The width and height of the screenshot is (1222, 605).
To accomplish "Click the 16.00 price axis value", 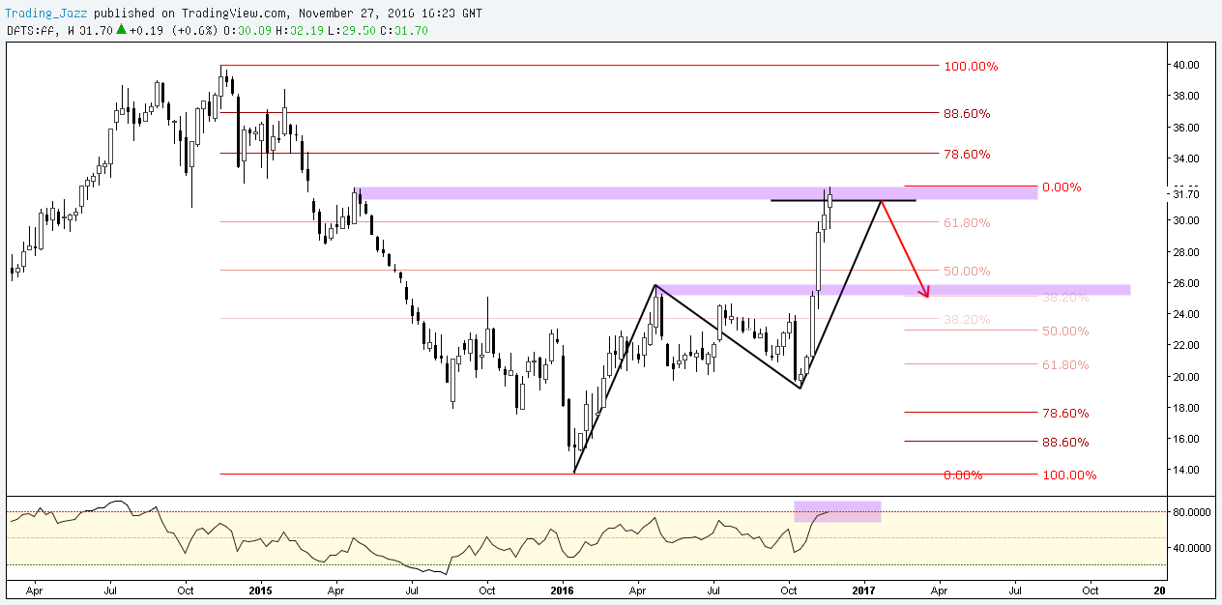I will click(1186, 439).
